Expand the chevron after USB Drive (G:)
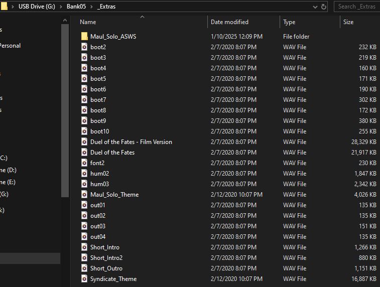 [x=61, y=7]
